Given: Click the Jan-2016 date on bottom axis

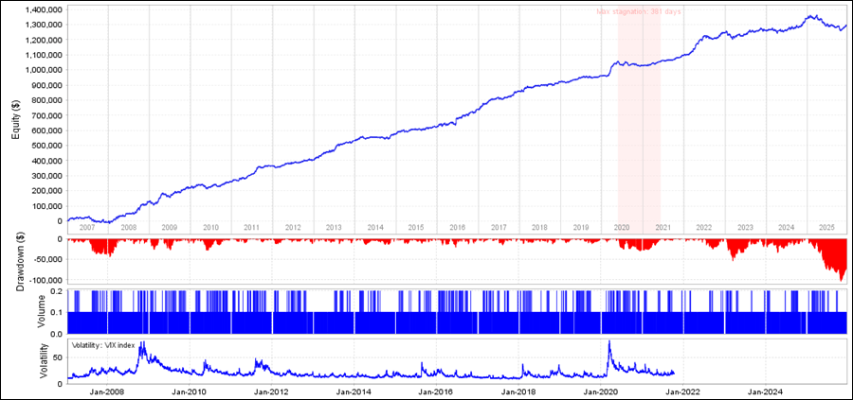Looking at the screenshot, I should click(x=436, y=391).
